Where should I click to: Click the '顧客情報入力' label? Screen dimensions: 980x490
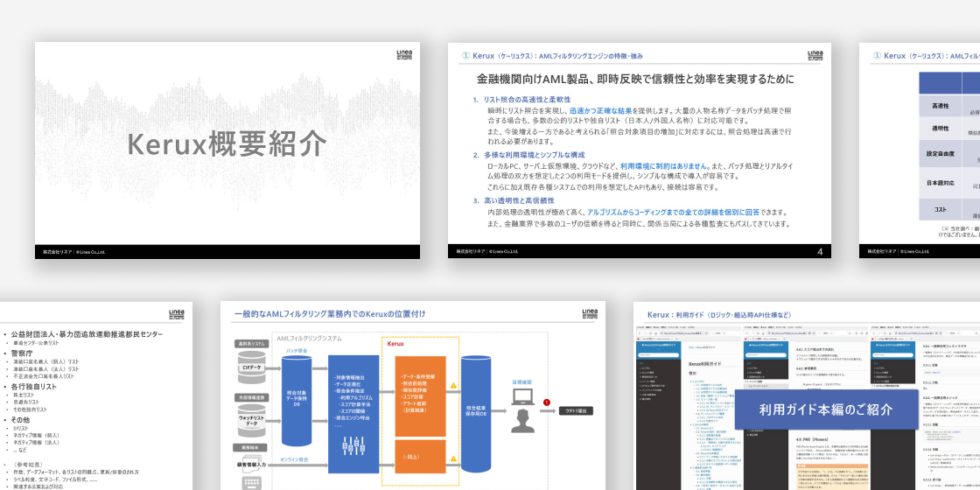[253, 465]
